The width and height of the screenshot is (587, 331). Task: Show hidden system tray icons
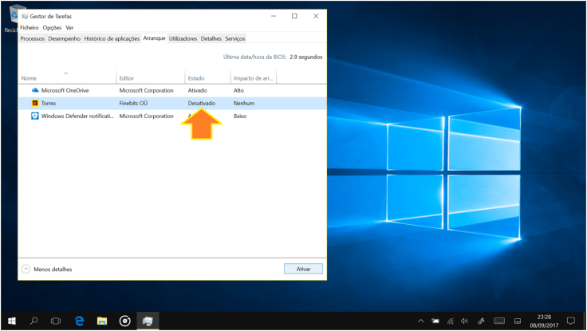tap(421, 321)
